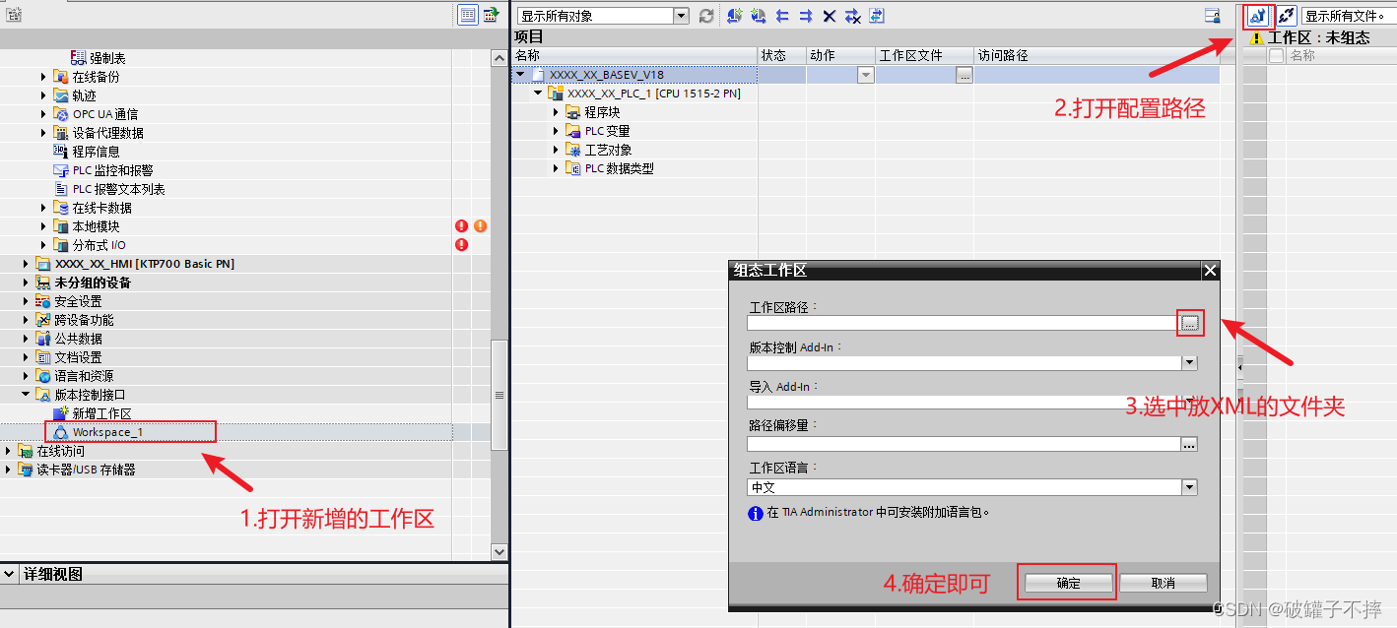Expand the 在线访问 node
1397x628 pixels.
[x=9, y=451]
